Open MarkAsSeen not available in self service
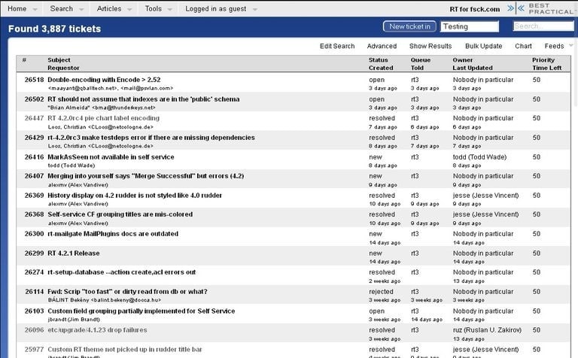This screenshot has width=578, height=358. [x=111, y=157]
